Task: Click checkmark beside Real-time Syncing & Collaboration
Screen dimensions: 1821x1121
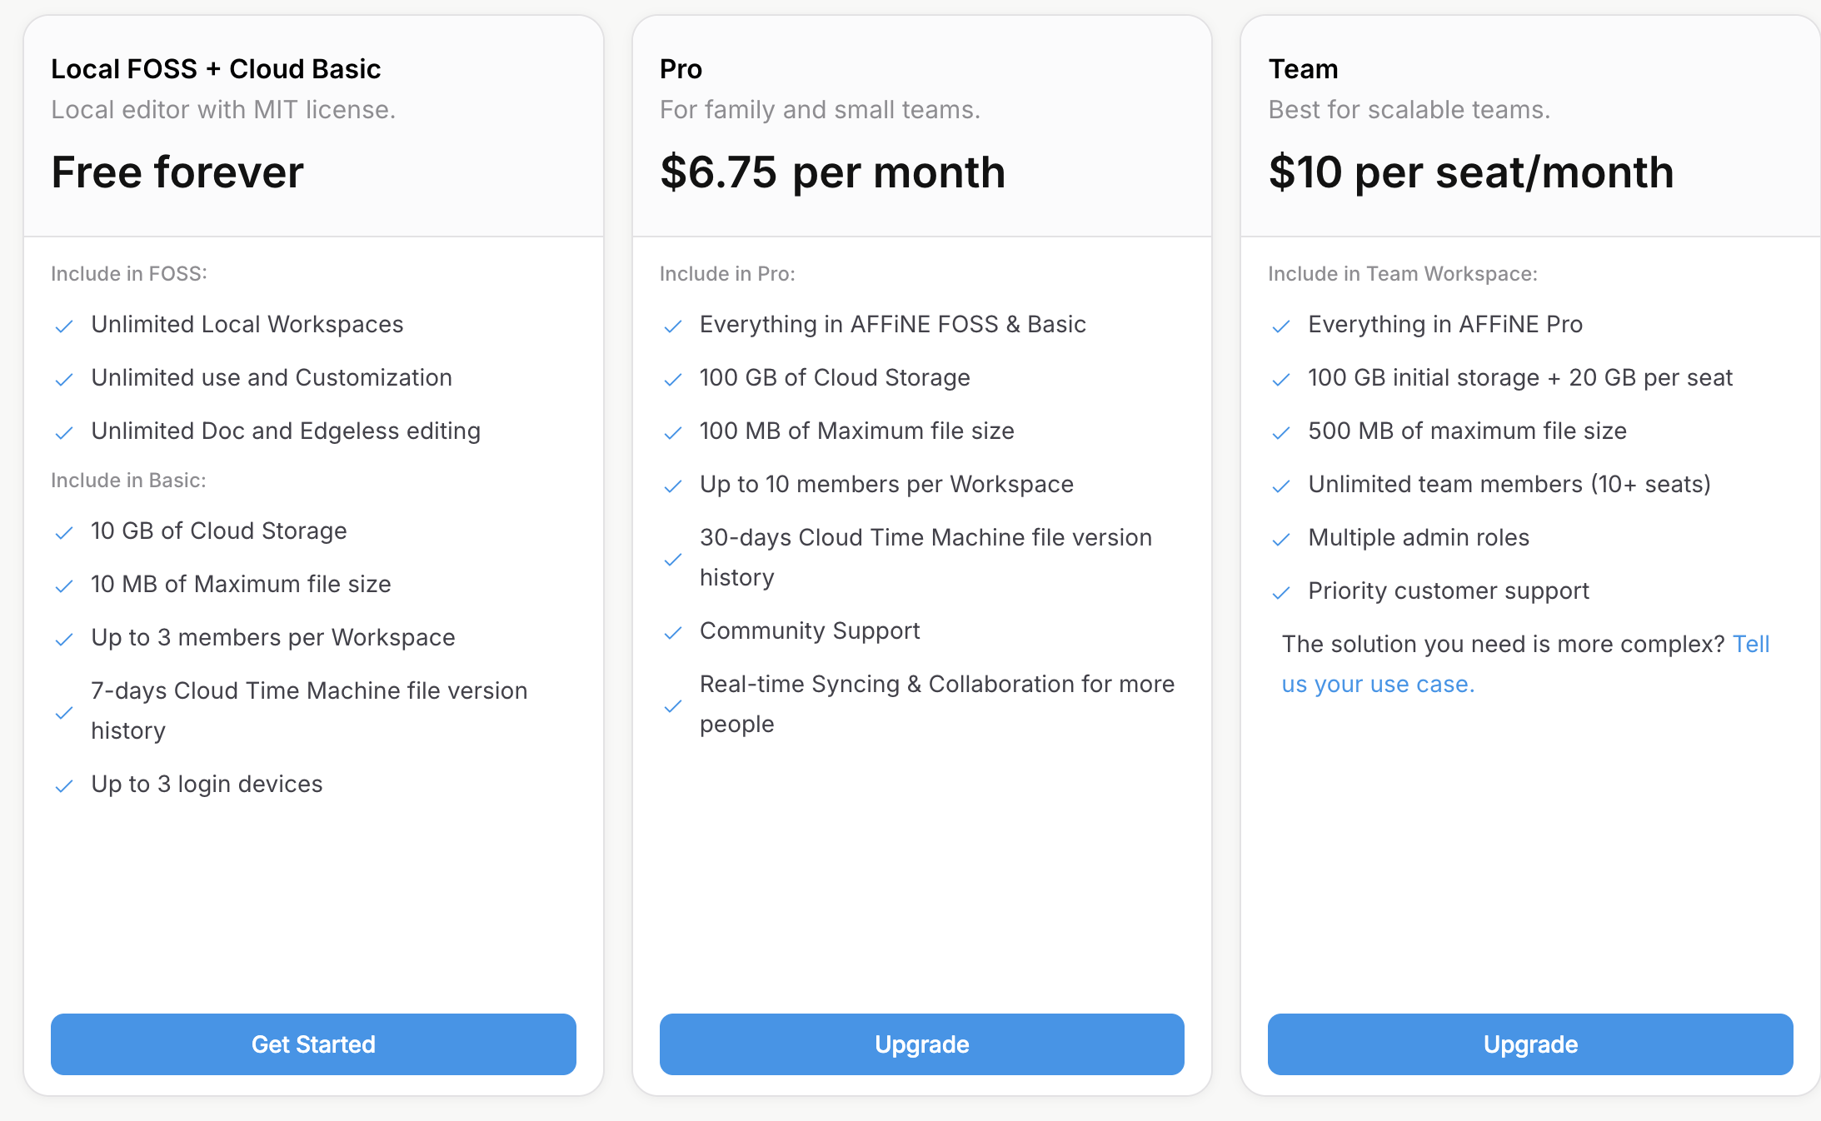Action: coord(673,705)
